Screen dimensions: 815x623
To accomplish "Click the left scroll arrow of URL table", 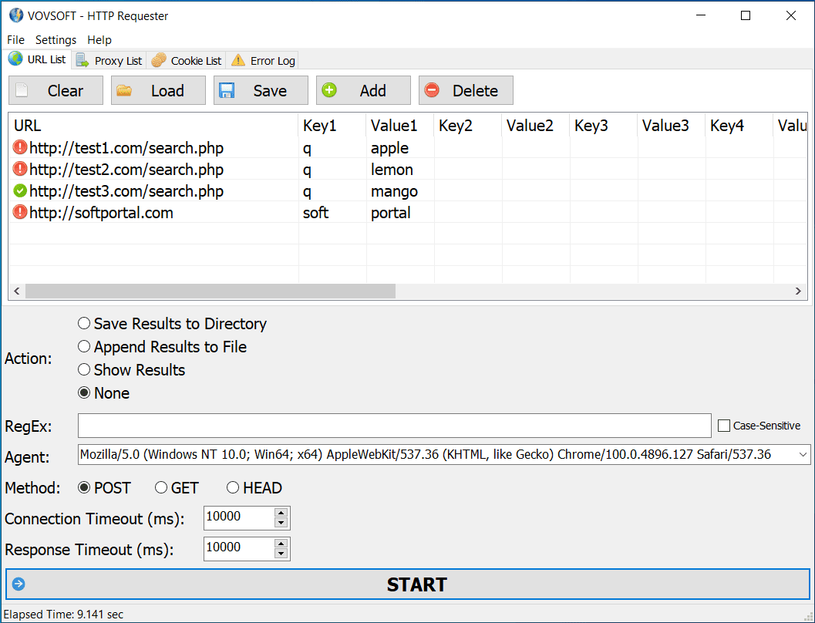I will pyautogui.click(x=17, y=291).
